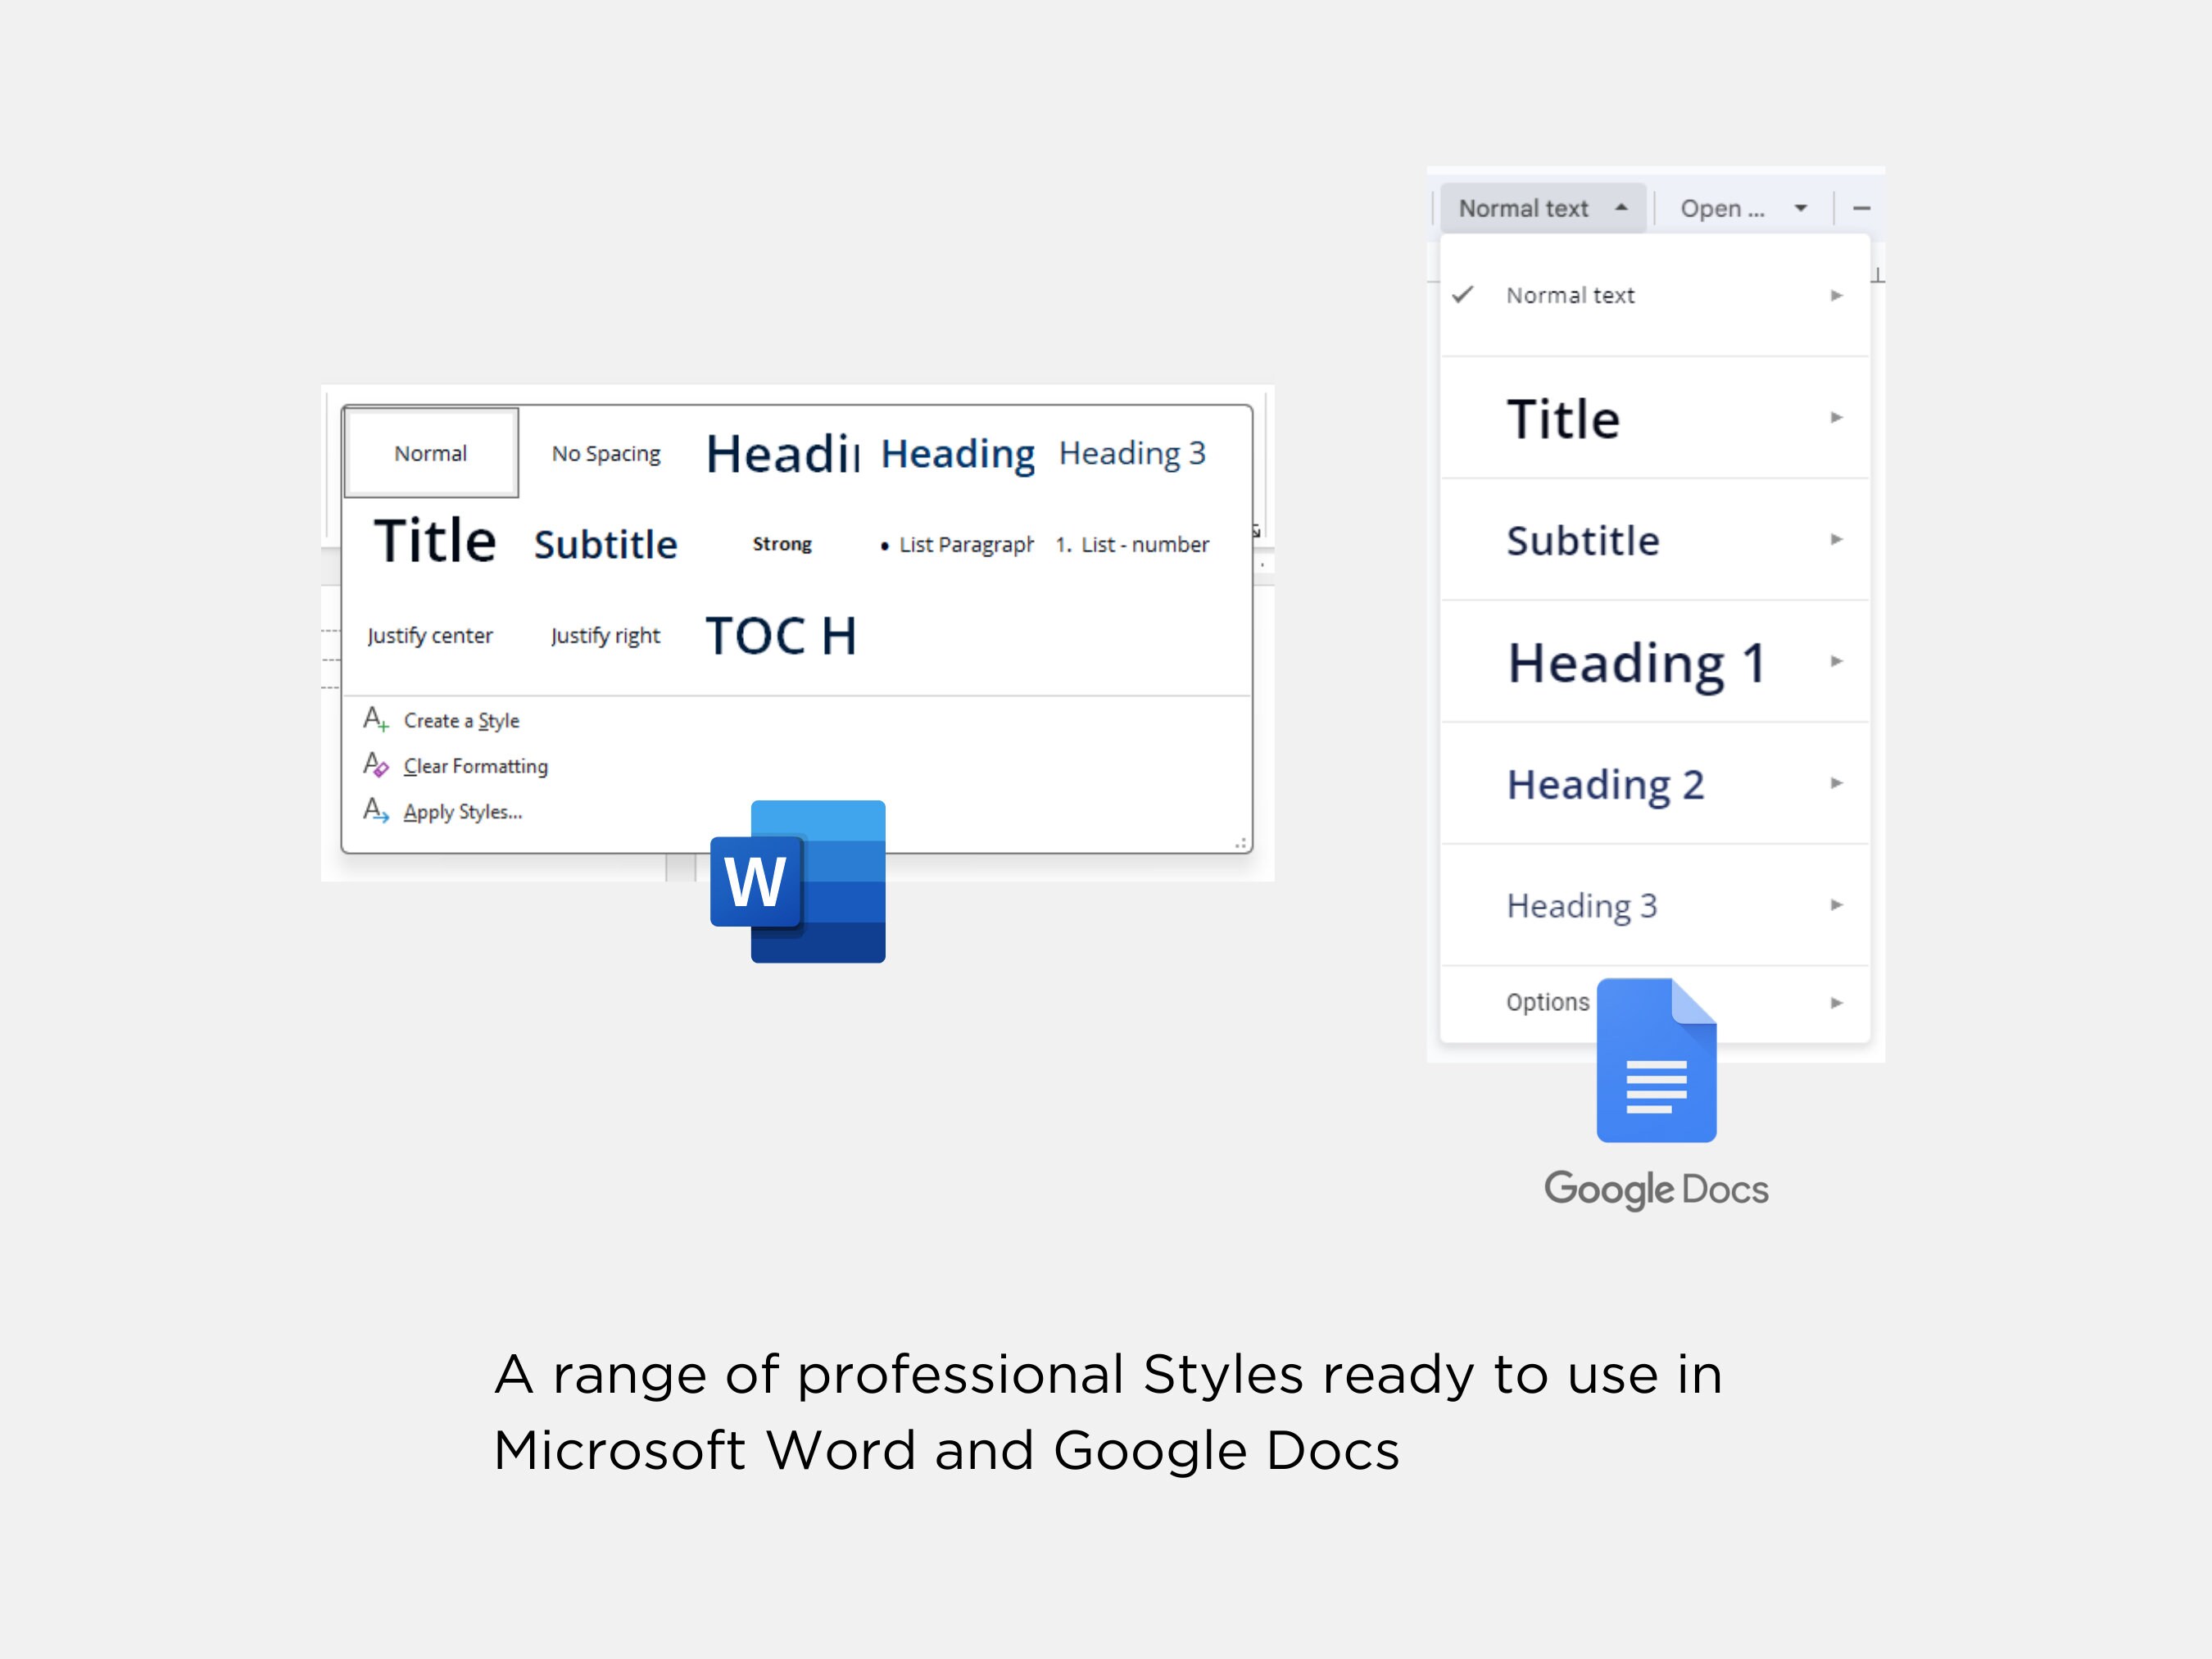This screenshot has width=2212, height=1659.
Task: Select the Justify center style
Action: pos(430,634)
